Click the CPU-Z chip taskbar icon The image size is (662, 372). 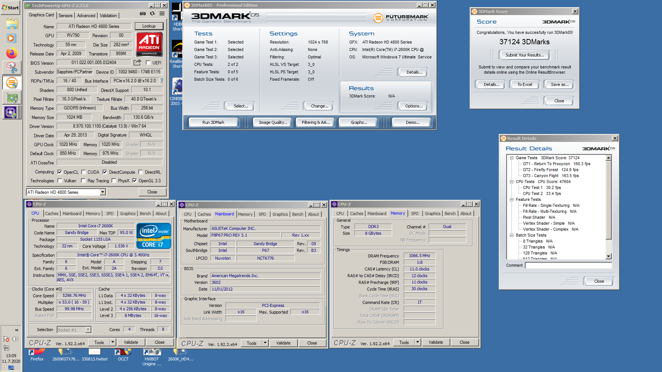pos(10,112)
